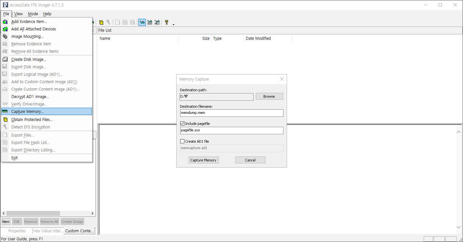Select Create Custom Content Image entry
Image resolution: width=463 pixels, height=242 pixels.
pyautogui.click(x=47, y=89)
